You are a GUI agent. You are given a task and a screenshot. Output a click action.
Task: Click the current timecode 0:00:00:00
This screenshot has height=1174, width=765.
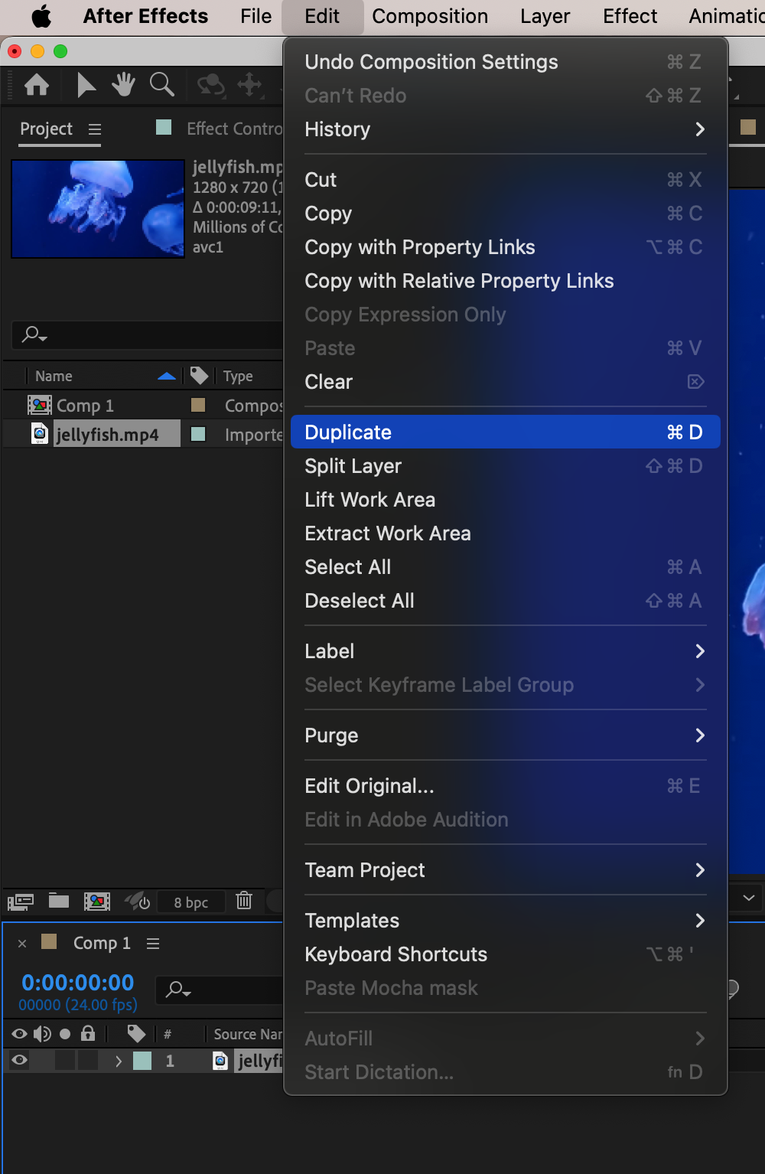(78, 982)
